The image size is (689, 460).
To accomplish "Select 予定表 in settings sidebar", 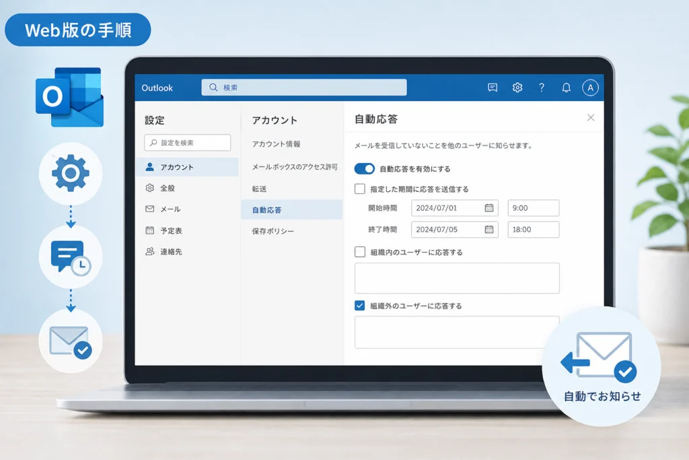I will 188,230.
